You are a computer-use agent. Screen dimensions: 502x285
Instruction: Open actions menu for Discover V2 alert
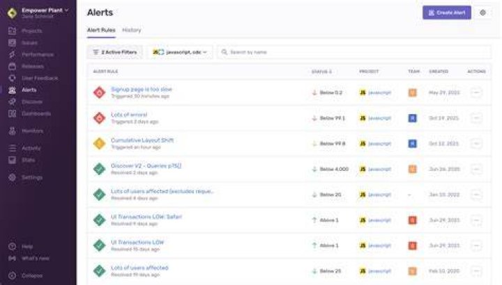[x=476, y=169]
